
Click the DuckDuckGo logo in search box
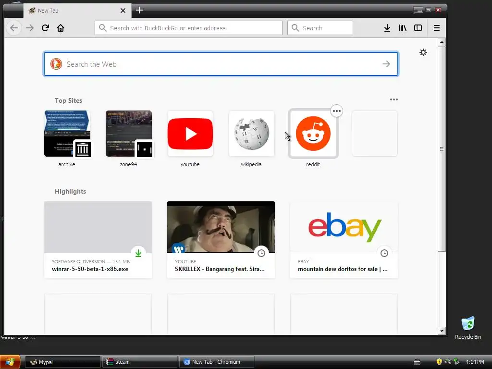(x=56, y=64)
